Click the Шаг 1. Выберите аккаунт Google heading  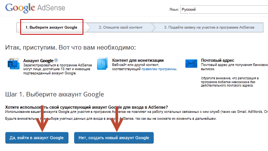pos(55,95)
